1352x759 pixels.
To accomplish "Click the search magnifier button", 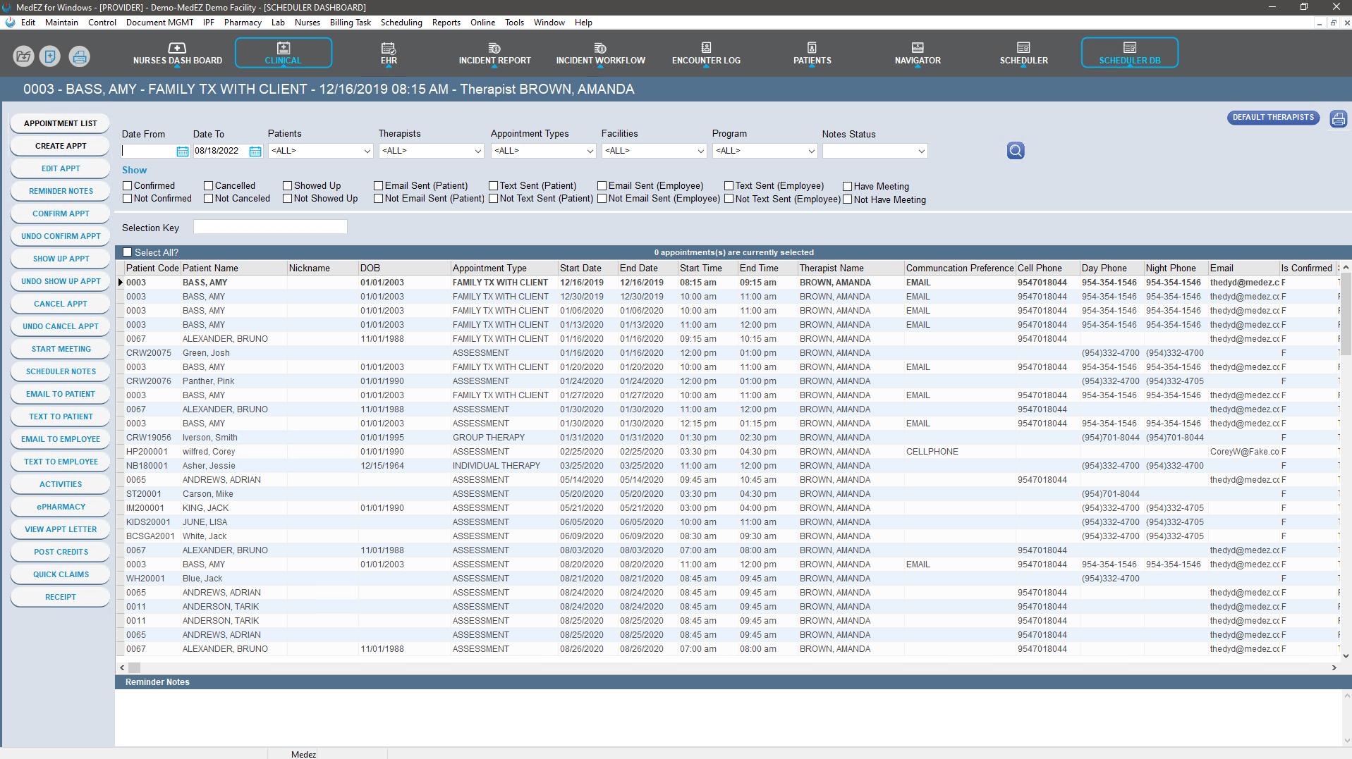I will click(x=1015, y=151).
